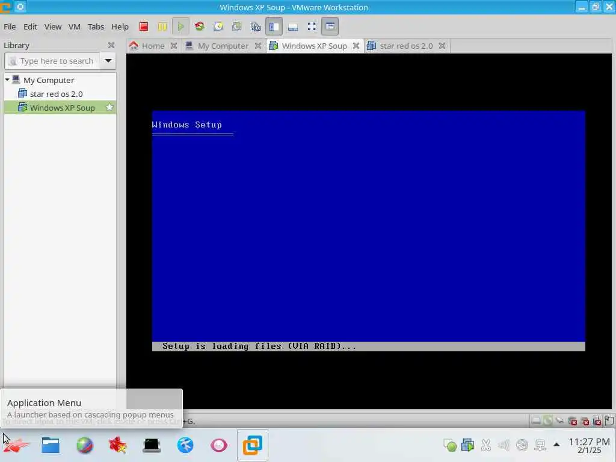The image size is (616, 462).
Task: Click the VMware window menu icon in the title bar
Action: tap(5, 7)
